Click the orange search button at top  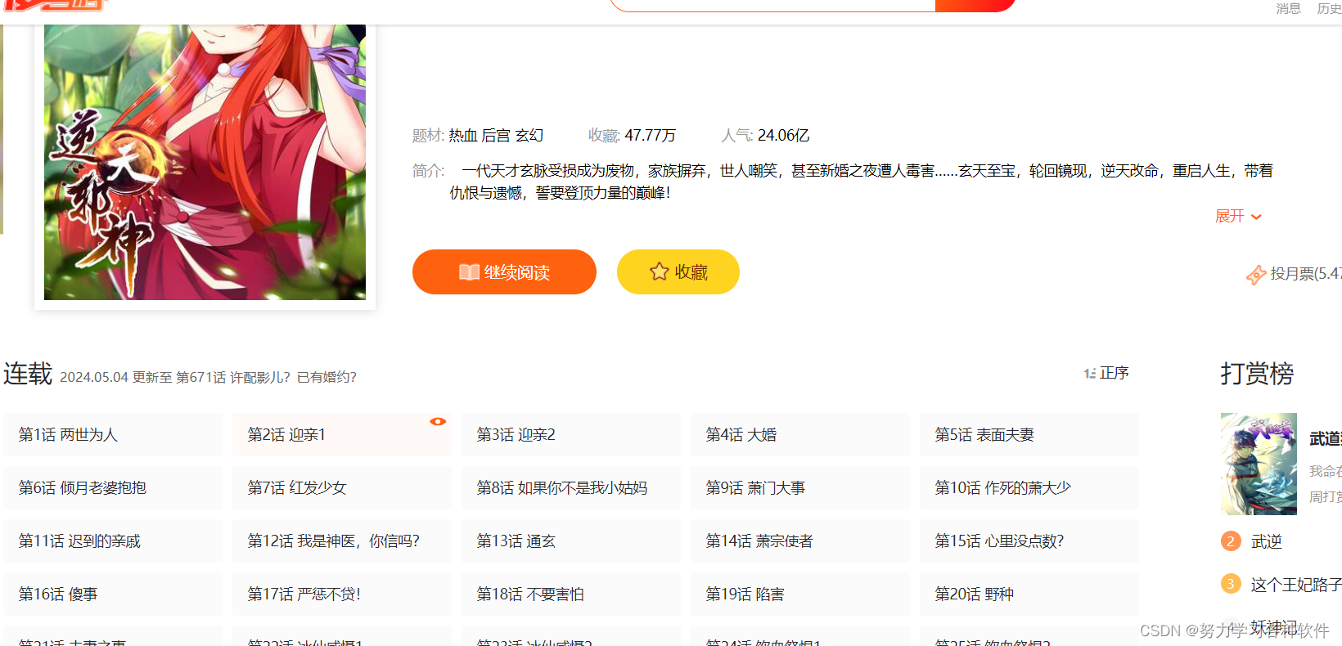coord(975,4)
